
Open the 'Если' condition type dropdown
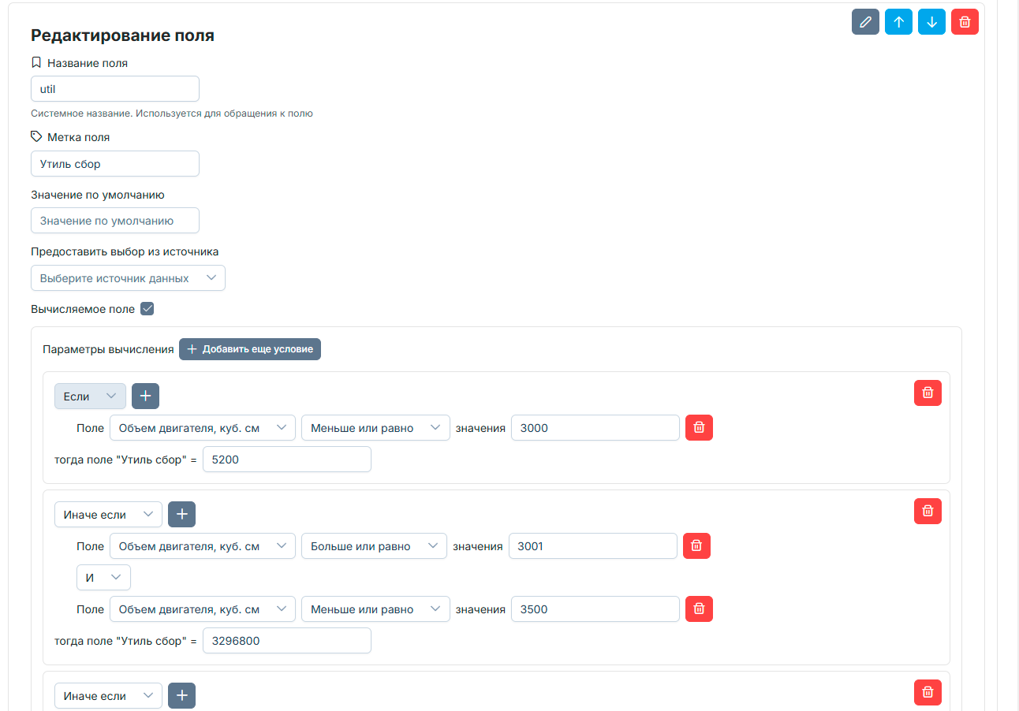(90, 396)
